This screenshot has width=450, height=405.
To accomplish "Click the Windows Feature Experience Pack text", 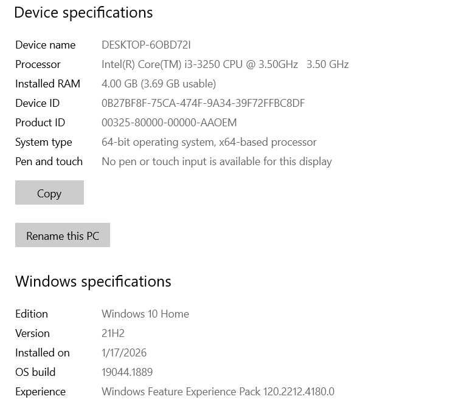I will tap(218, 392).
